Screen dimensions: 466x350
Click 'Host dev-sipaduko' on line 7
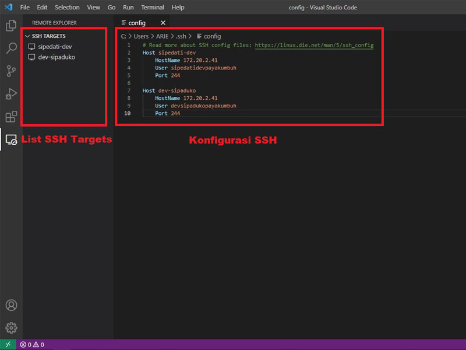click(169, 91)
